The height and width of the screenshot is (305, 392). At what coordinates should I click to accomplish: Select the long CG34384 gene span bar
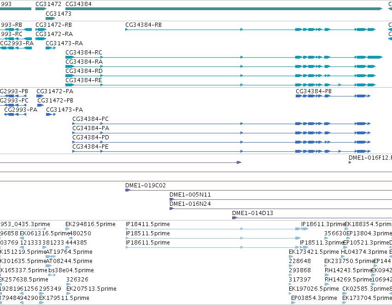pos(224,9)
